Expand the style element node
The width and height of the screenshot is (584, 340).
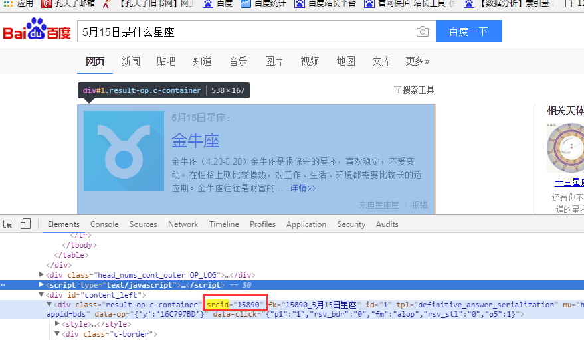coord(57,324)
